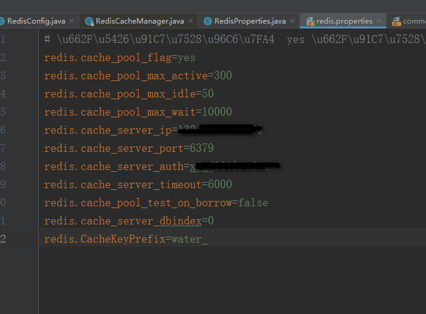Click gutter line number for CacheKeyPrefix line
The image size is (426, 314).
tap(3, 239)
